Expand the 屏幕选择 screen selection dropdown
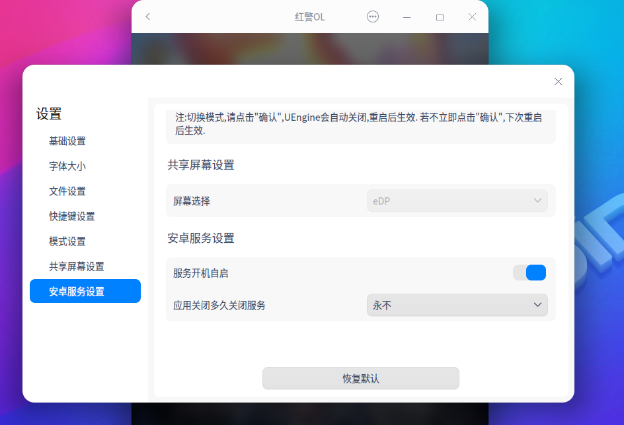 [x=458, y=200]
